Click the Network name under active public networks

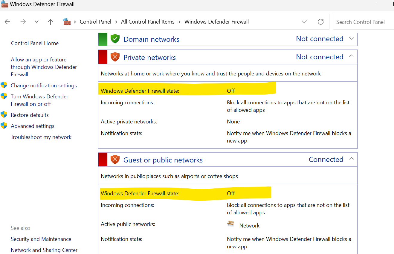(x=249, y=226)
